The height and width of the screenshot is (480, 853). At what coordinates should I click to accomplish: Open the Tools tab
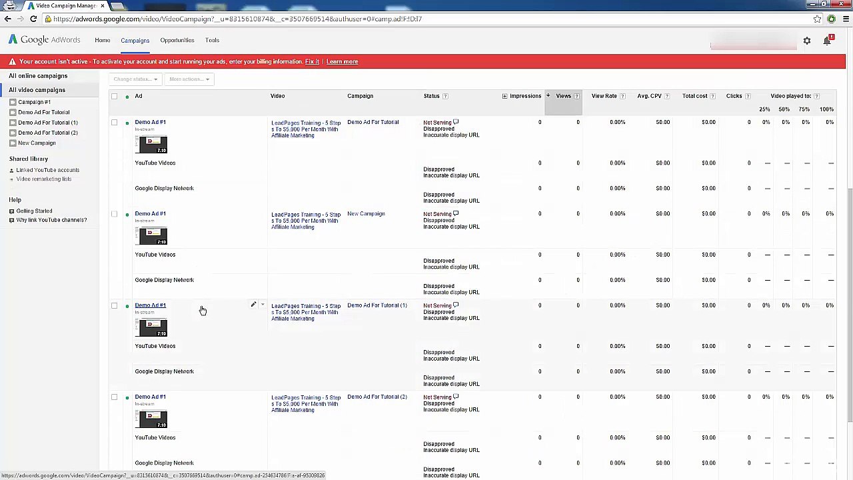point(212,40)
